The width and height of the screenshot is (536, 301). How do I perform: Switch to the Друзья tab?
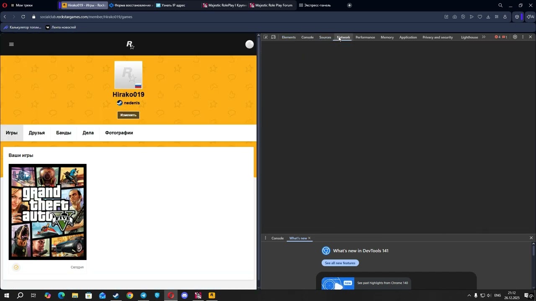[x=37, y=133]
